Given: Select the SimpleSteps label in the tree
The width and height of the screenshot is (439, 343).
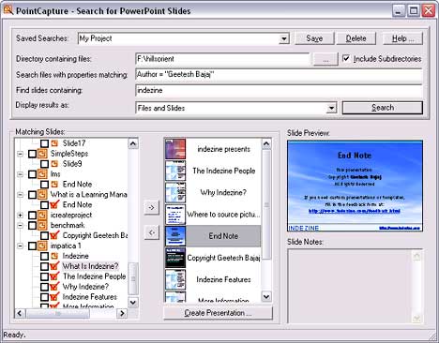Looking at the screenshot, I should pos(69,154).
